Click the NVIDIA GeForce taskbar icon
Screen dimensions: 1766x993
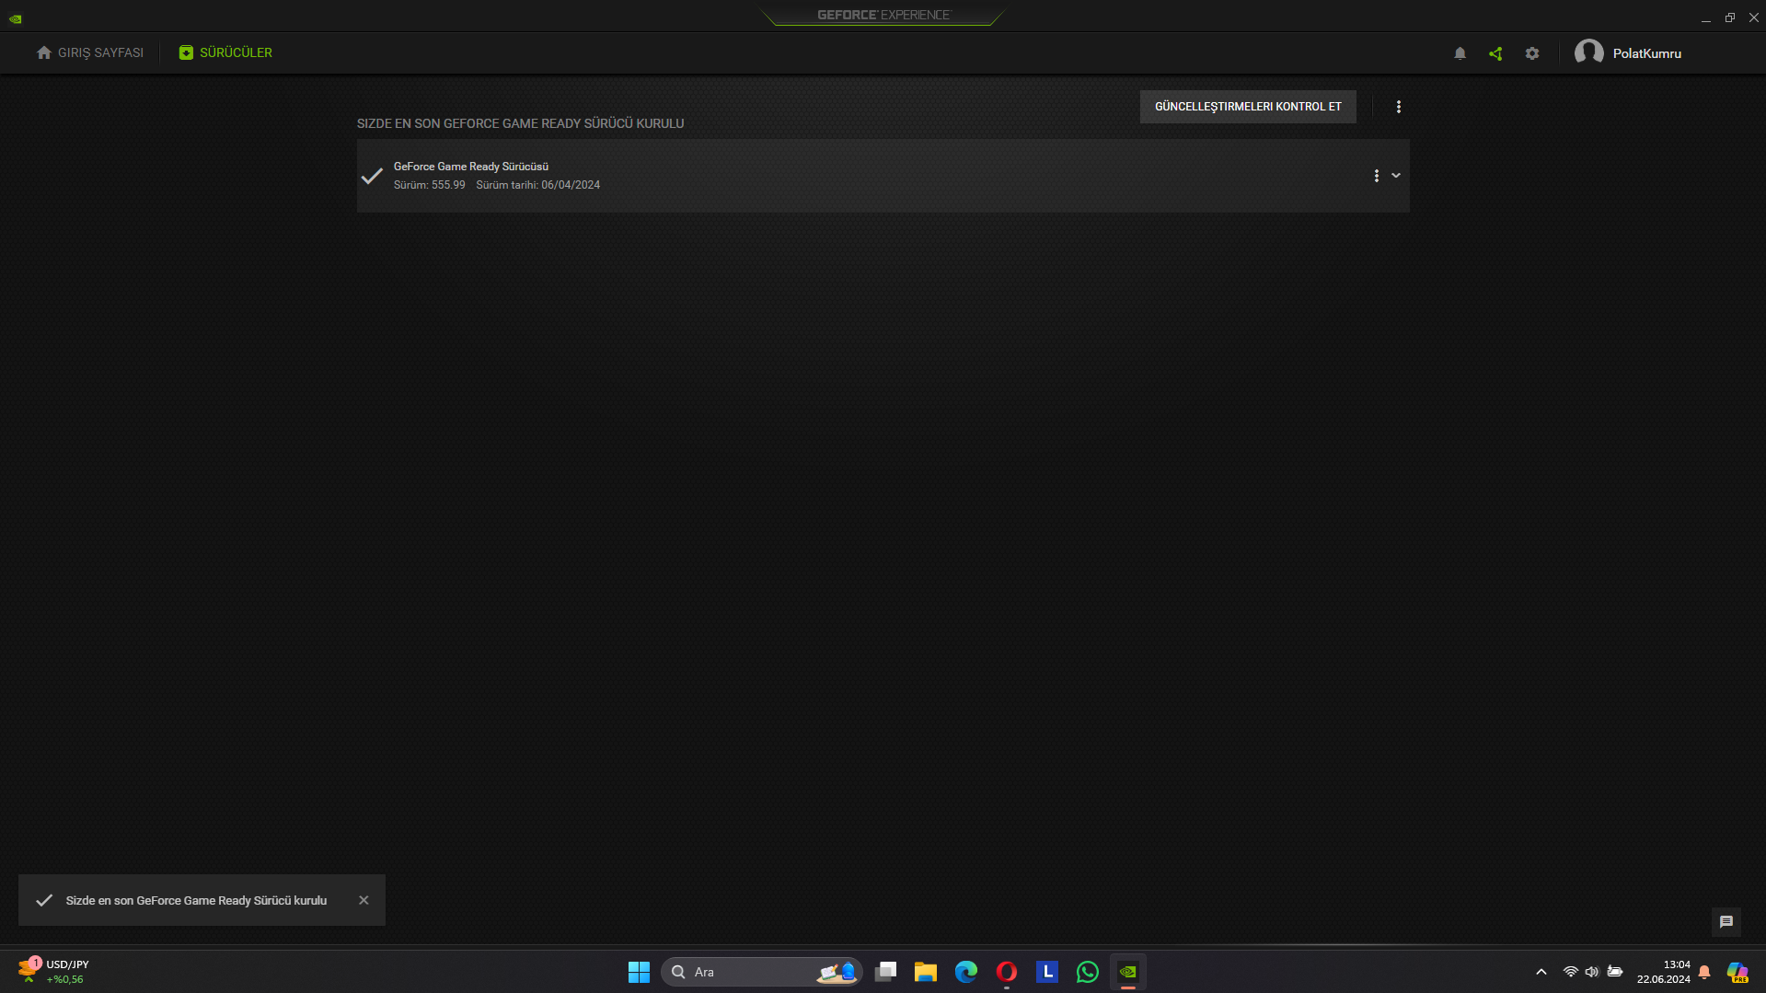[x=1128, y=972]
